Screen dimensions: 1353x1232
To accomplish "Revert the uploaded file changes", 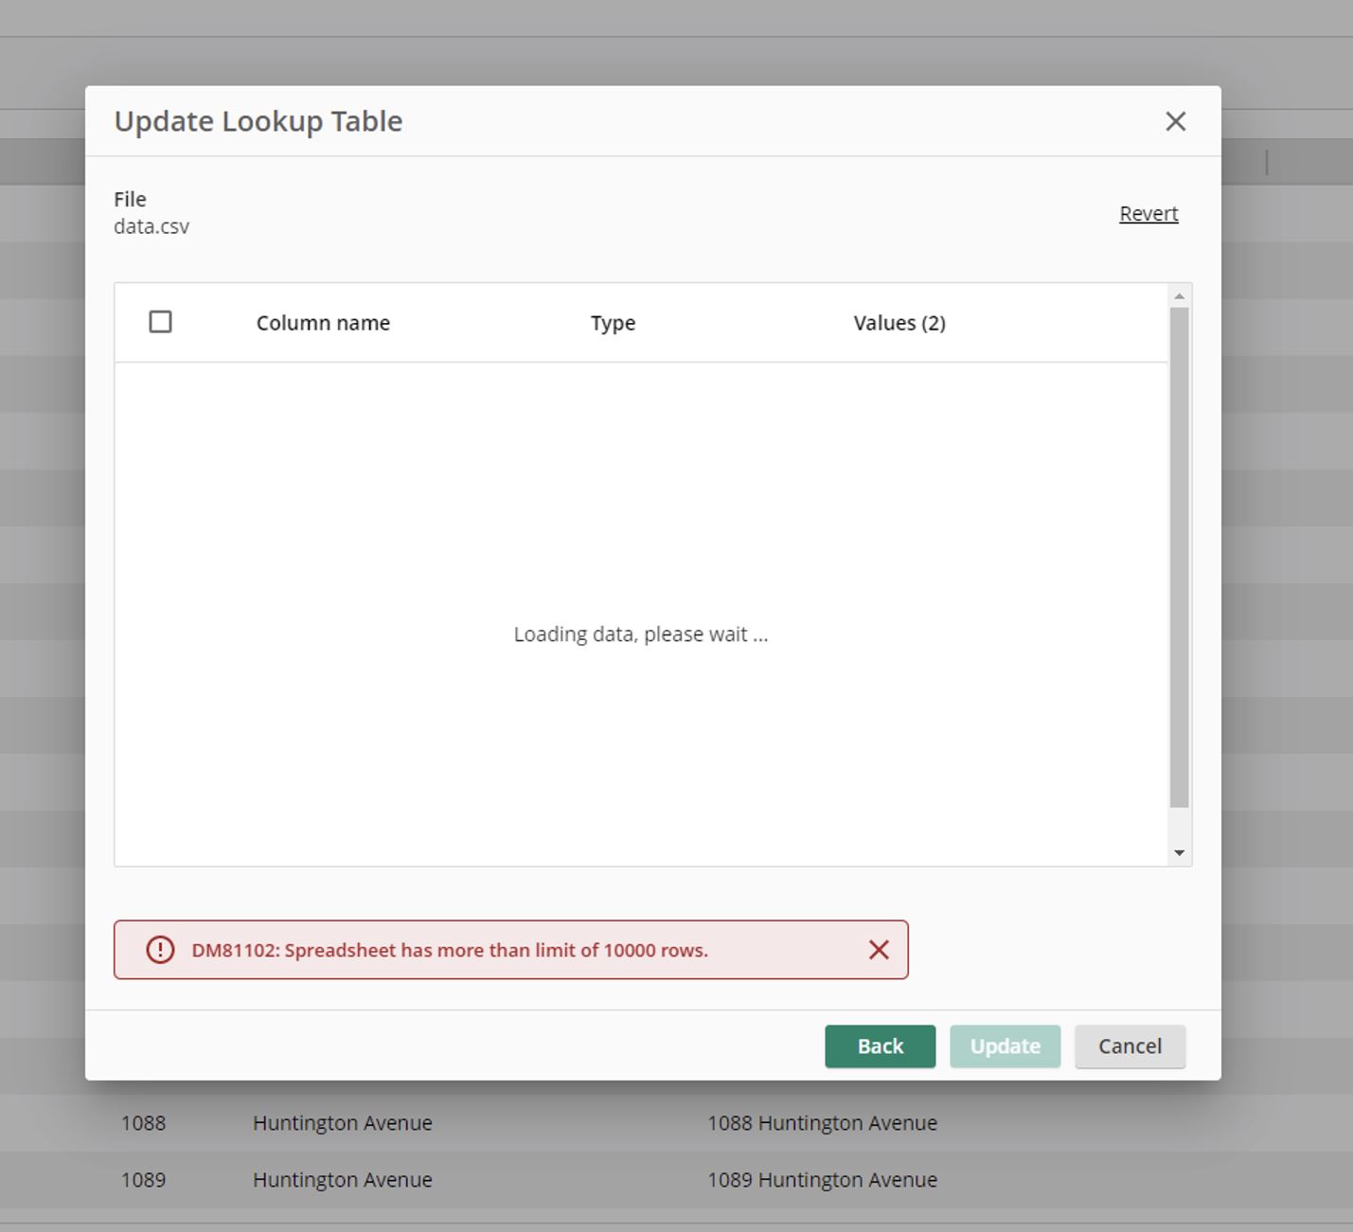I will pyautogui.click(x=1148, y=214).
